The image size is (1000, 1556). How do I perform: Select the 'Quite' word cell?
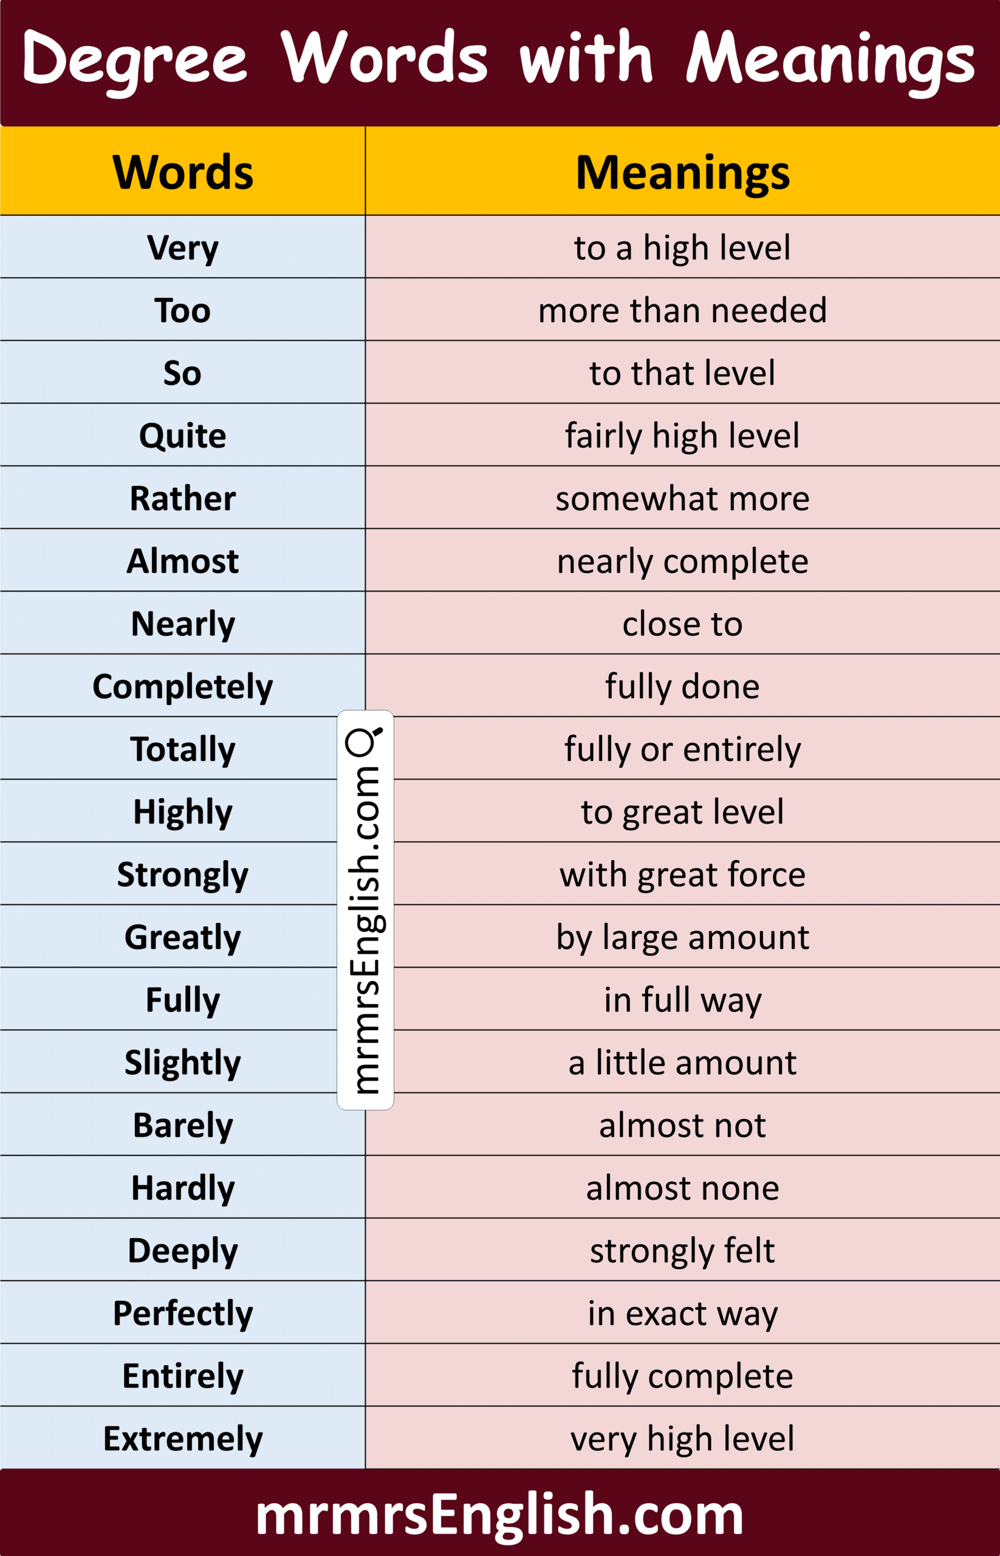182,435
